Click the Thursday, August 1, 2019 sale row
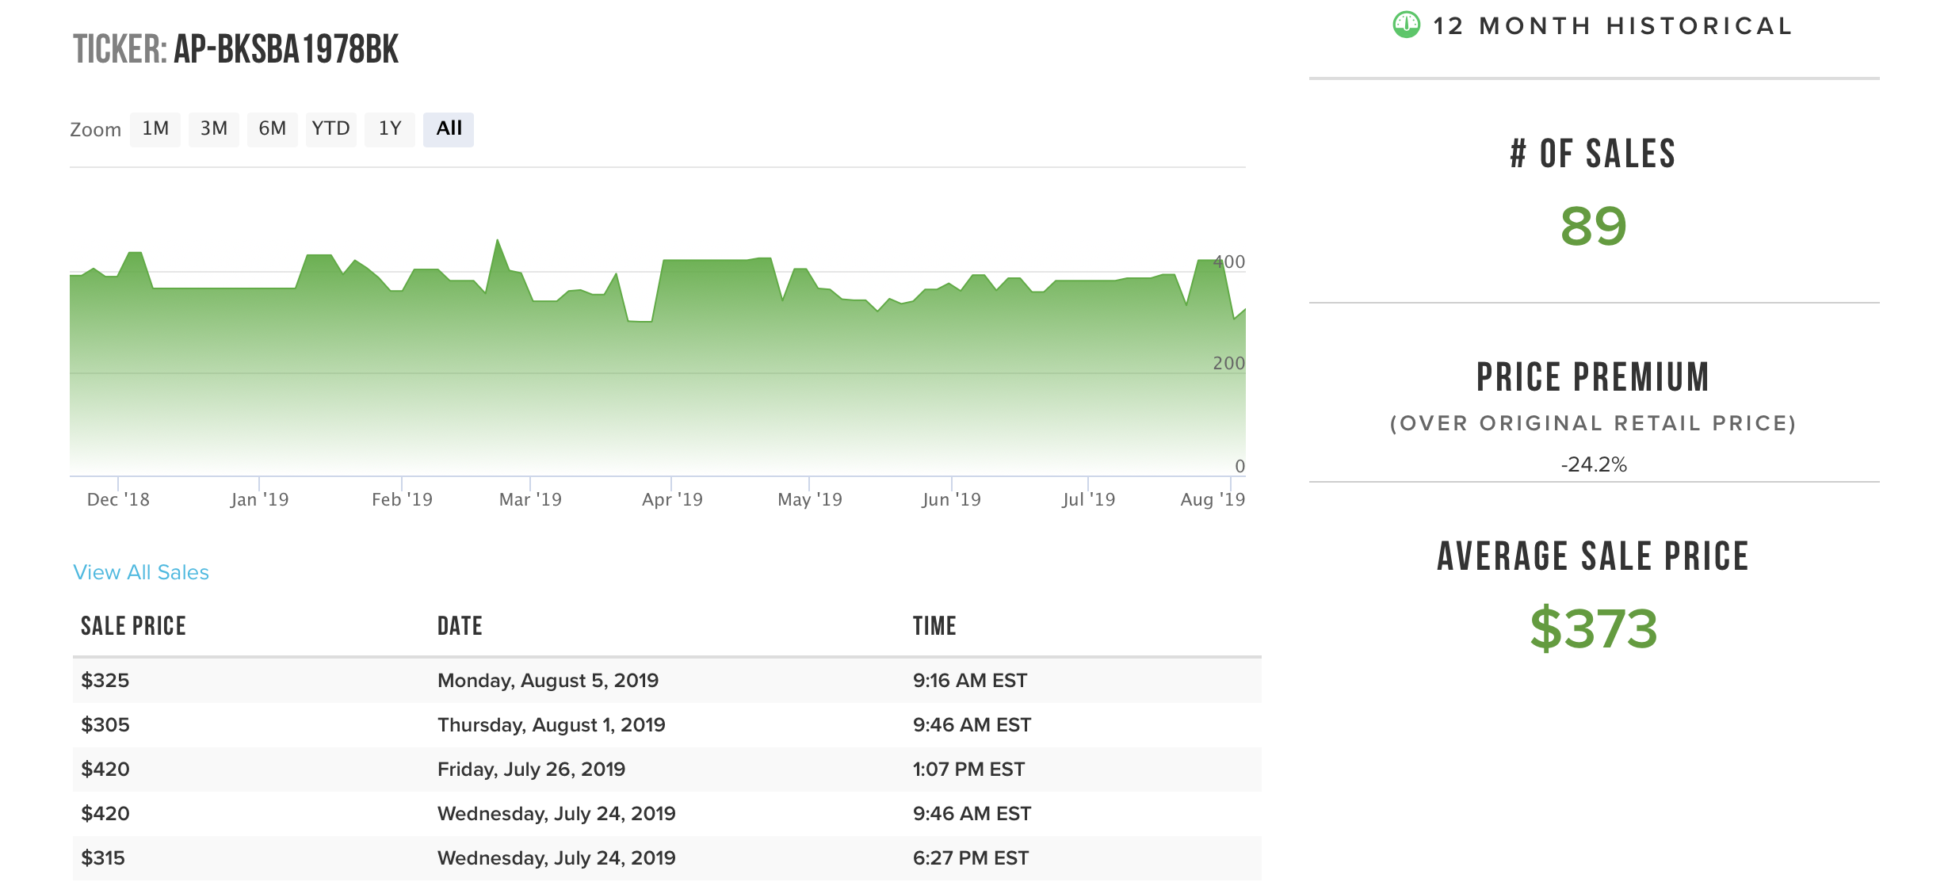 click(551, 725)
